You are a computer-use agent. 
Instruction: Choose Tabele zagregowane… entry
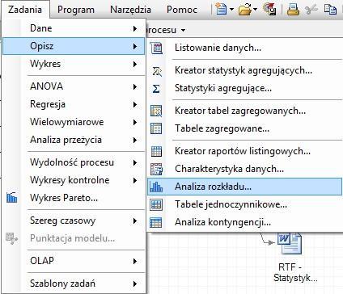(244, 128)
